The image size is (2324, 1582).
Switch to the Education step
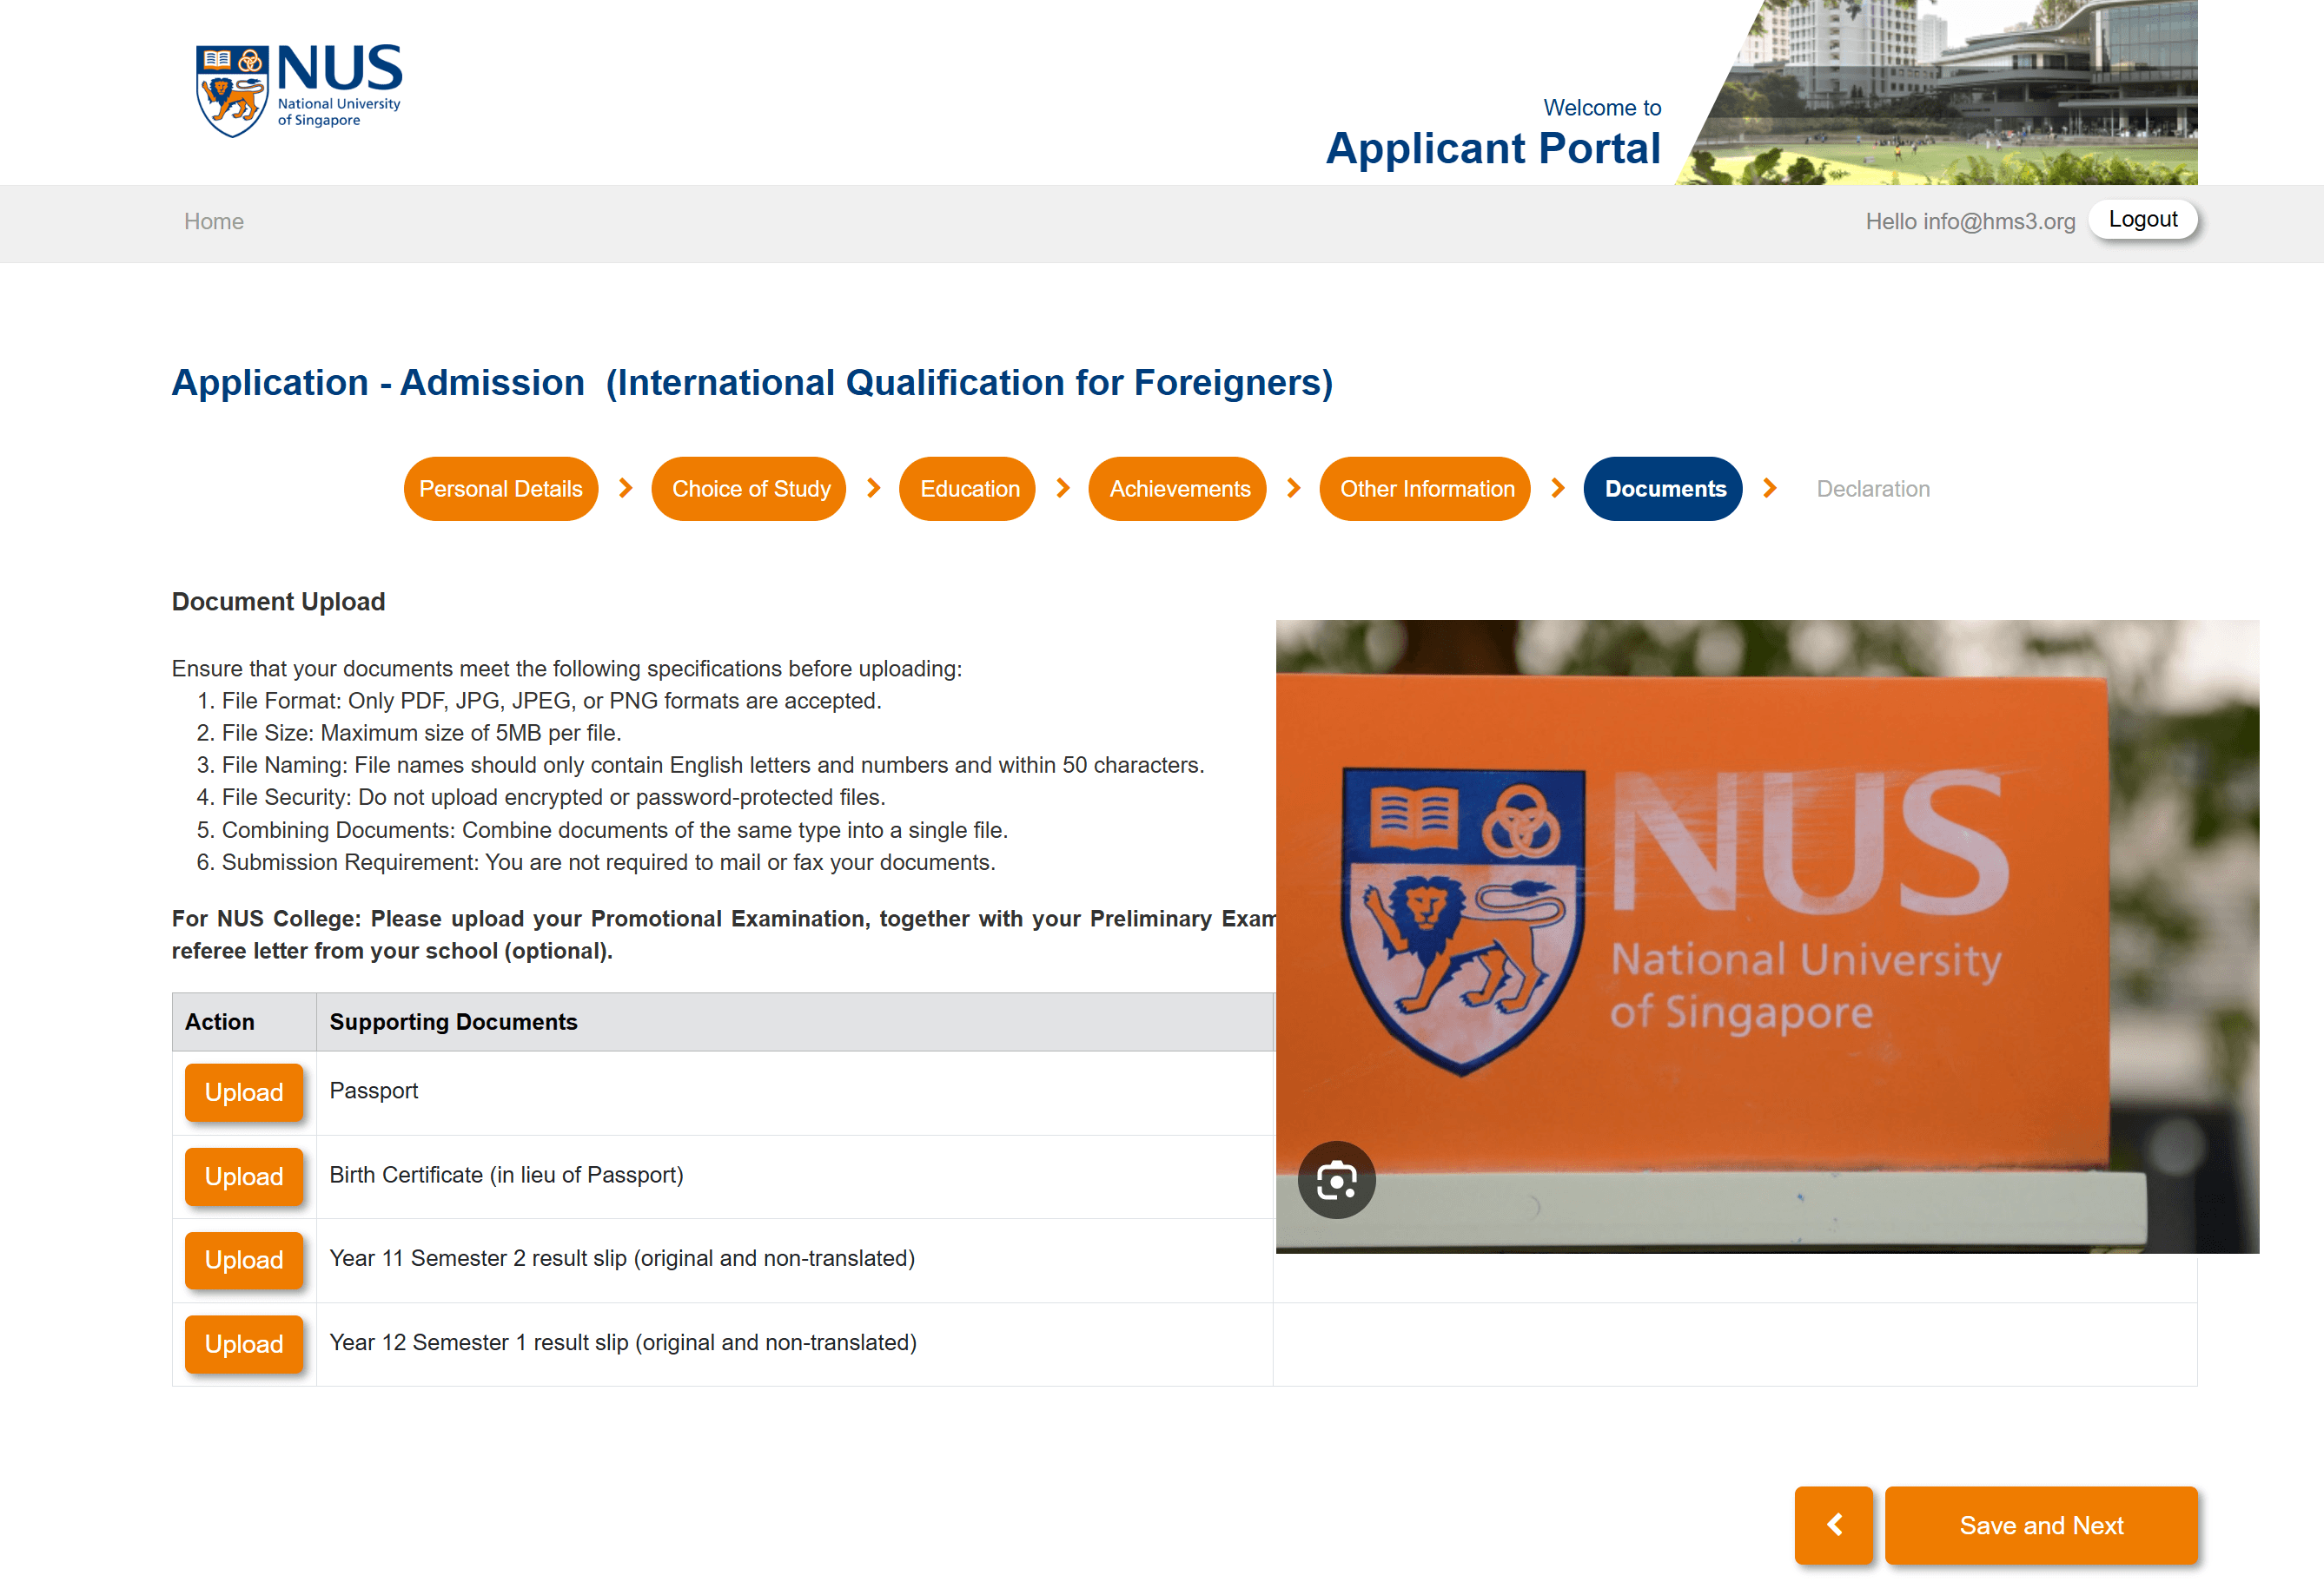968,489
